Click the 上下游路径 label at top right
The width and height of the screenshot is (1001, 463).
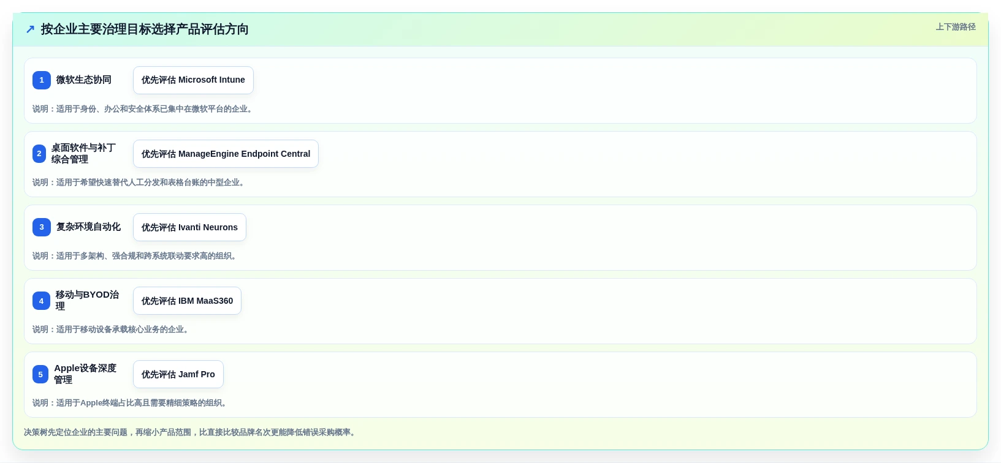click(x=956, y=27)
